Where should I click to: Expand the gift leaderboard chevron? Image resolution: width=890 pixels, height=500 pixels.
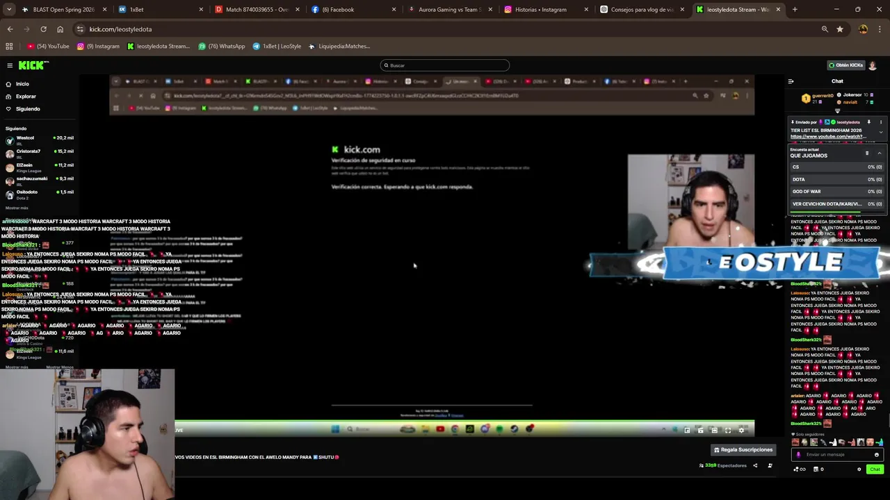click(x=837, y=111)
